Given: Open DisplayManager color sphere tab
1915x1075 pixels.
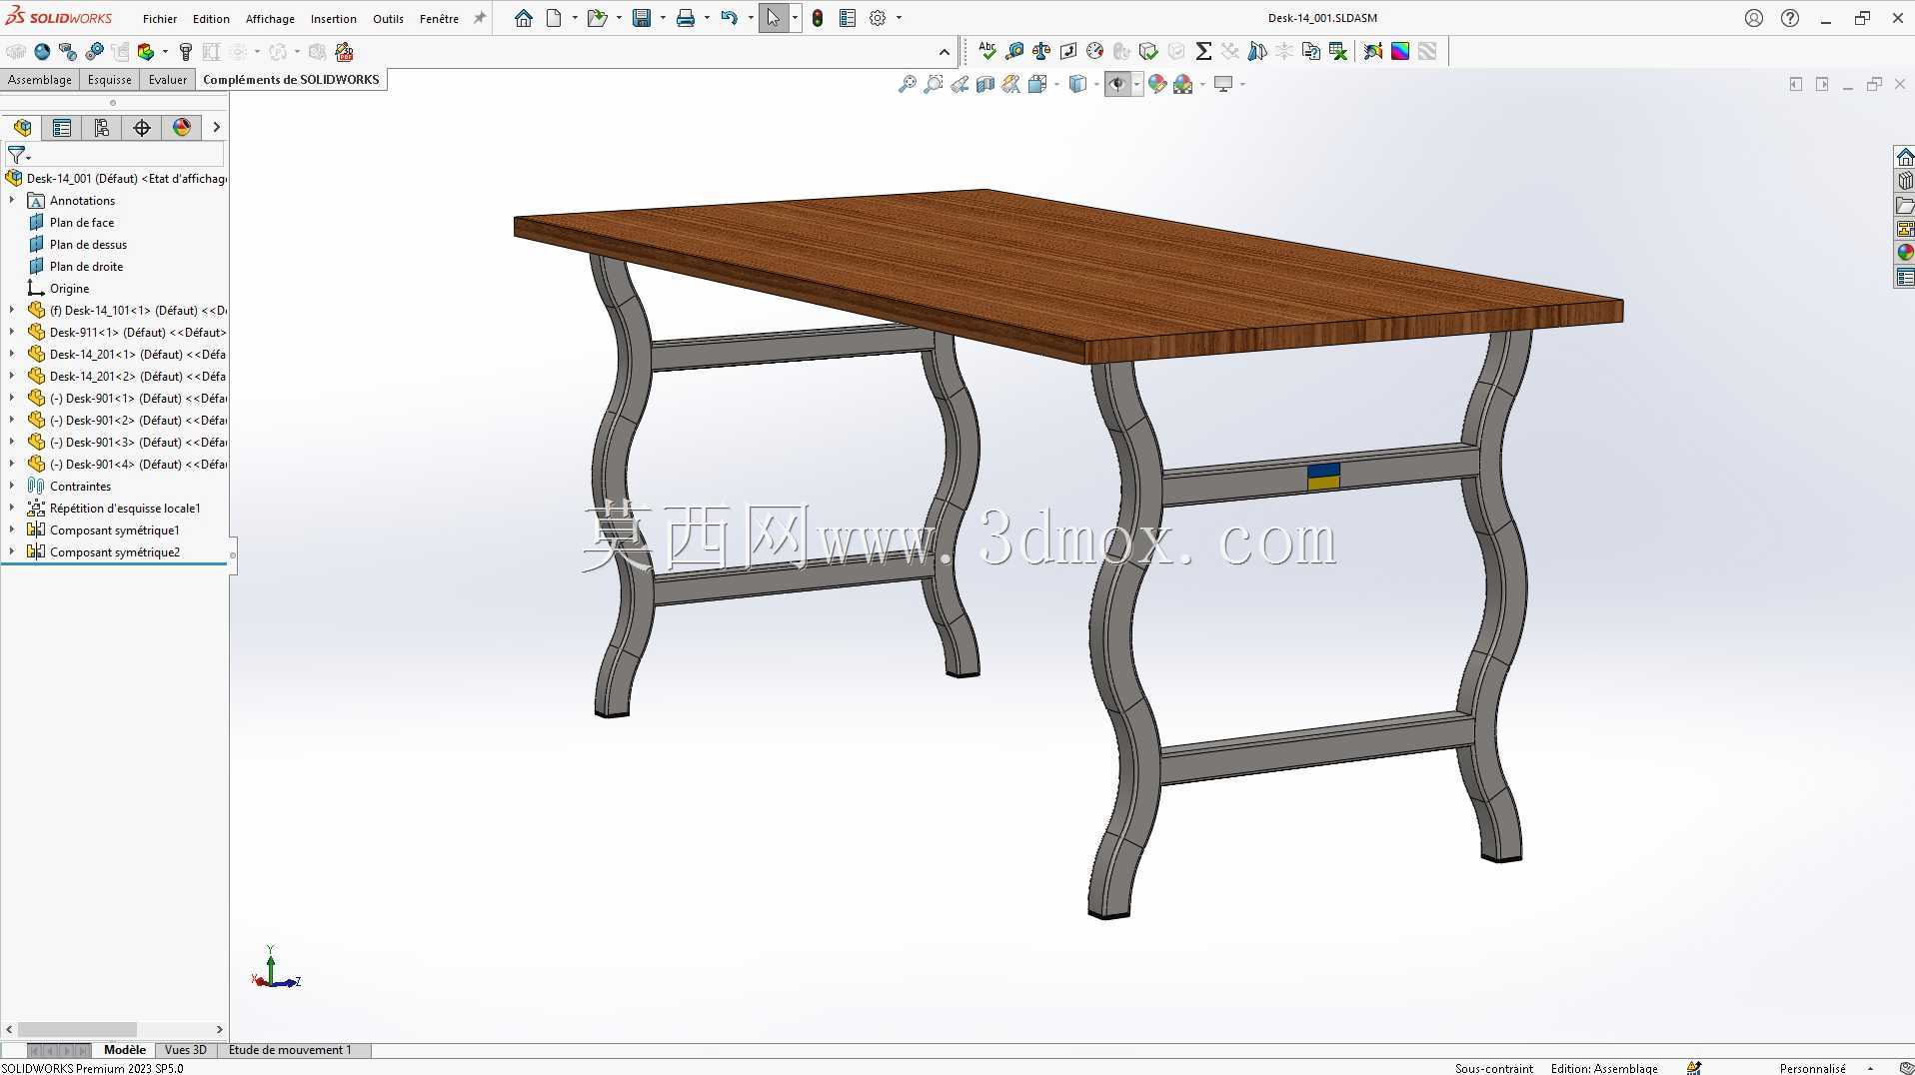Looking at the screenshot, I should [182, 127].
